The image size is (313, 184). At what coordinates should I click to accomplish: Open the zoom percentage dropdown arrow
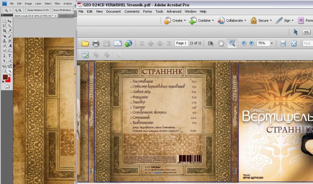pyautogui.click(x=272, y=43)
